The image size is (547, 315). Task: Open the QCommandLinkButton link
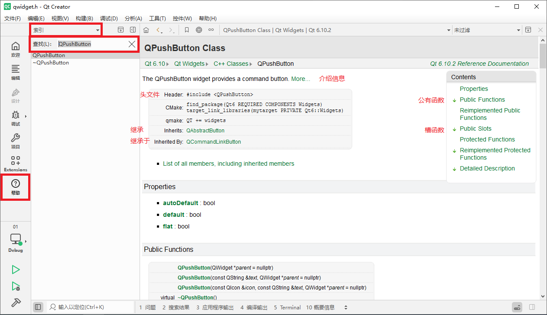point(214,141)
